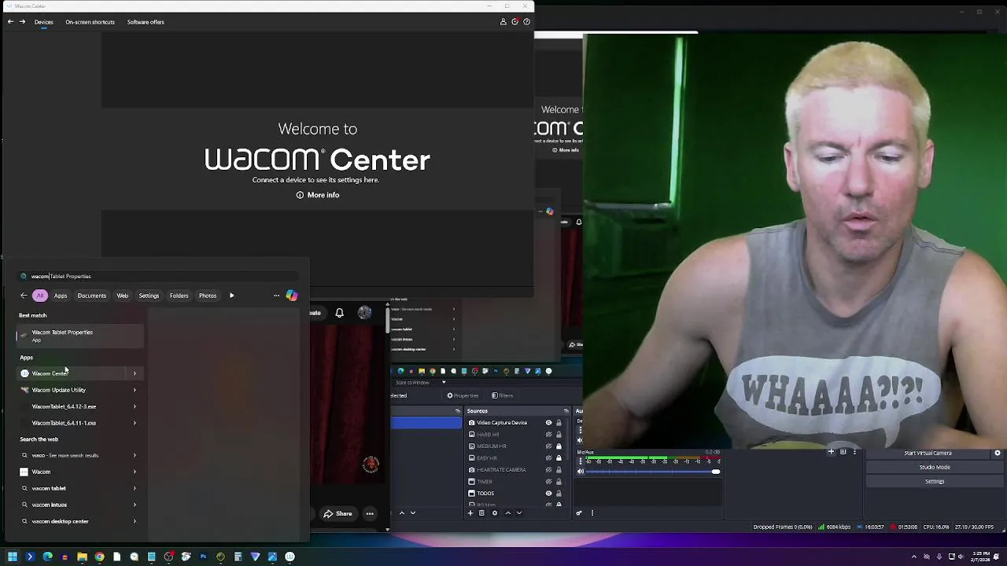The width and height of the screenshot is (1007, 566).
Task: Unlock the MEDIUM HR source
Action: click(559, 446)
